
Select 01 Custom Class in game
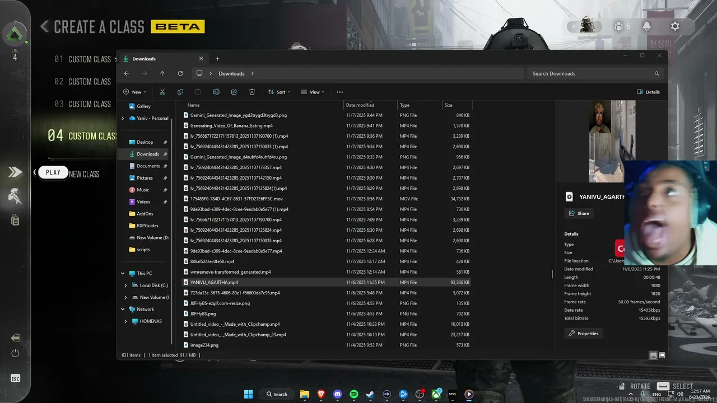point(83,59)
